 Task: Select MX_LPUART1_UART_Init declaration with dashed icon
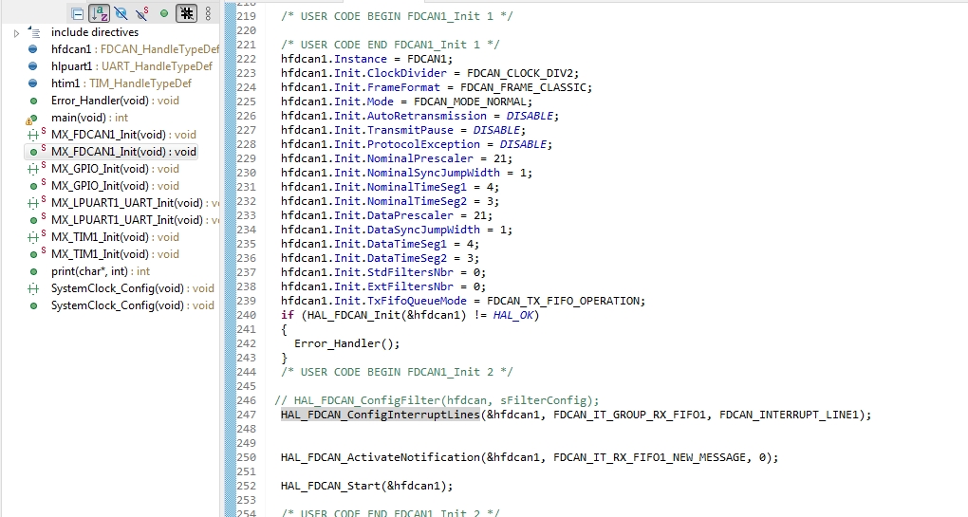(135, 203)
